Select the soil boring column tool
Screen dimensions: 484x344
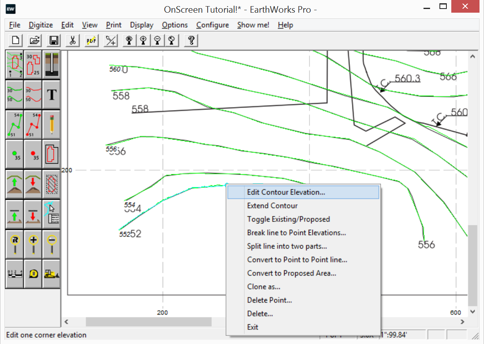(x=52, y=65)
